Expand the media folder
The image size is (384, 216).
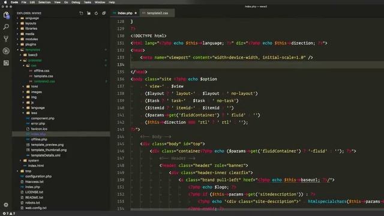click(29, 34)
